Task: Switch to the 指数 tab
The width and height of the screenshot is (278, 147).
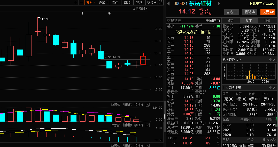Action: click(x=267, y=21)
